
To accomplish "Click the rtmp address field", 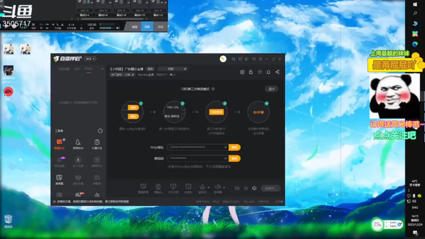I will click(x=198, y=148).
